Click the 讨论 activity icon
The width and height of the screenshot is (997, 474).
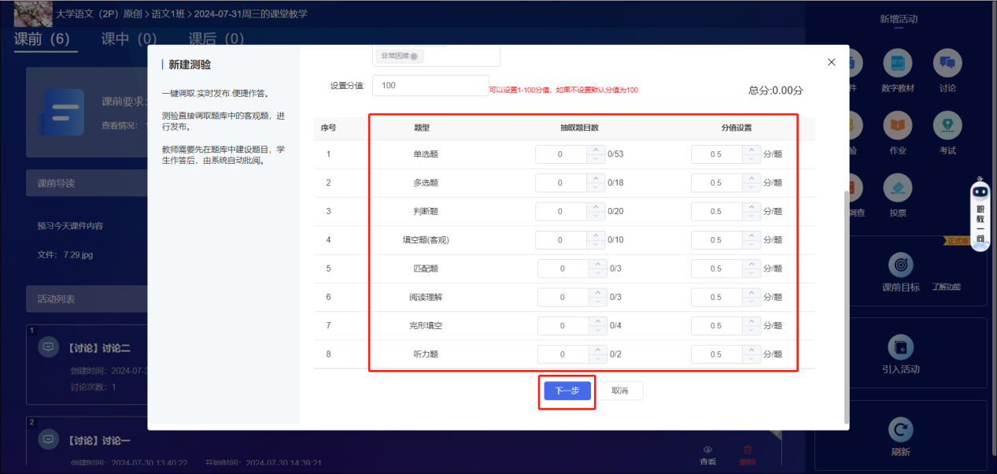coord(947,65)
